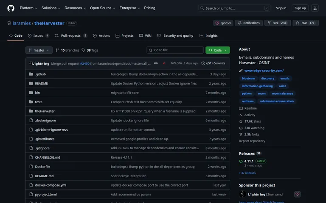Click the .gitattributes file icon

31,139
